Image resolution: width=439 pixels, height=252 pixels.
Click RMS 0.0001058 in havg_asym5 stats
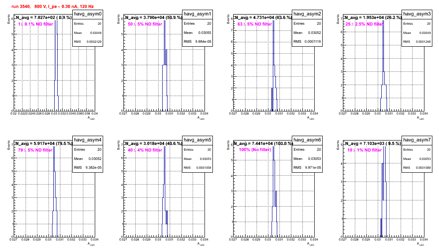pyautogui.click(x=197, y=167)
